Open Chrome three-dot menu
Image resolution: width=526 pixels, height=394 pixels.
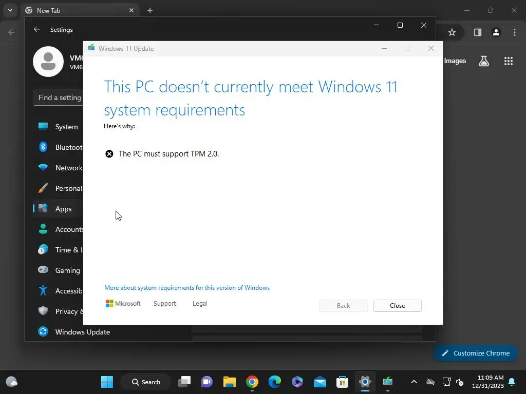pos(515,32)
